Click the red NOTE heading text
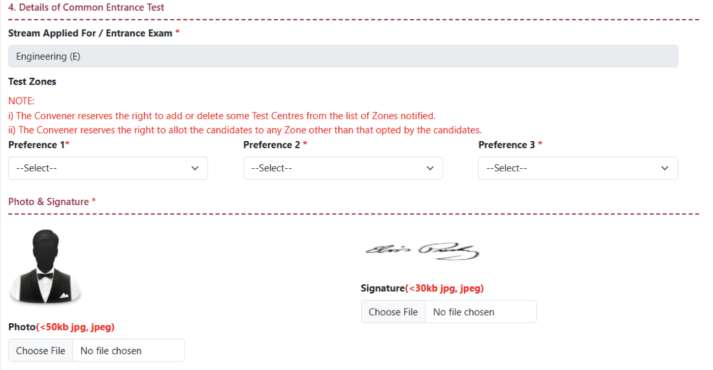 [21, 101]
